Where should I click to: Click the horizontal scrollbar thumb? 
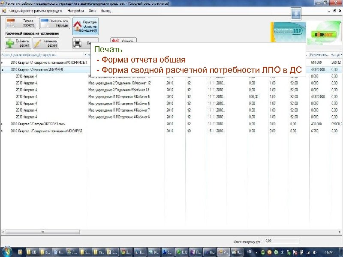click(42, 232)
